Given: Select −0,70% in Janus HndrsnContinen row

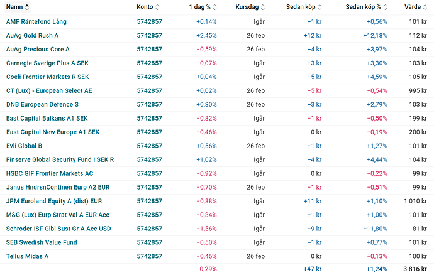Looking at the screenshot, I should [x=206, y=187].
